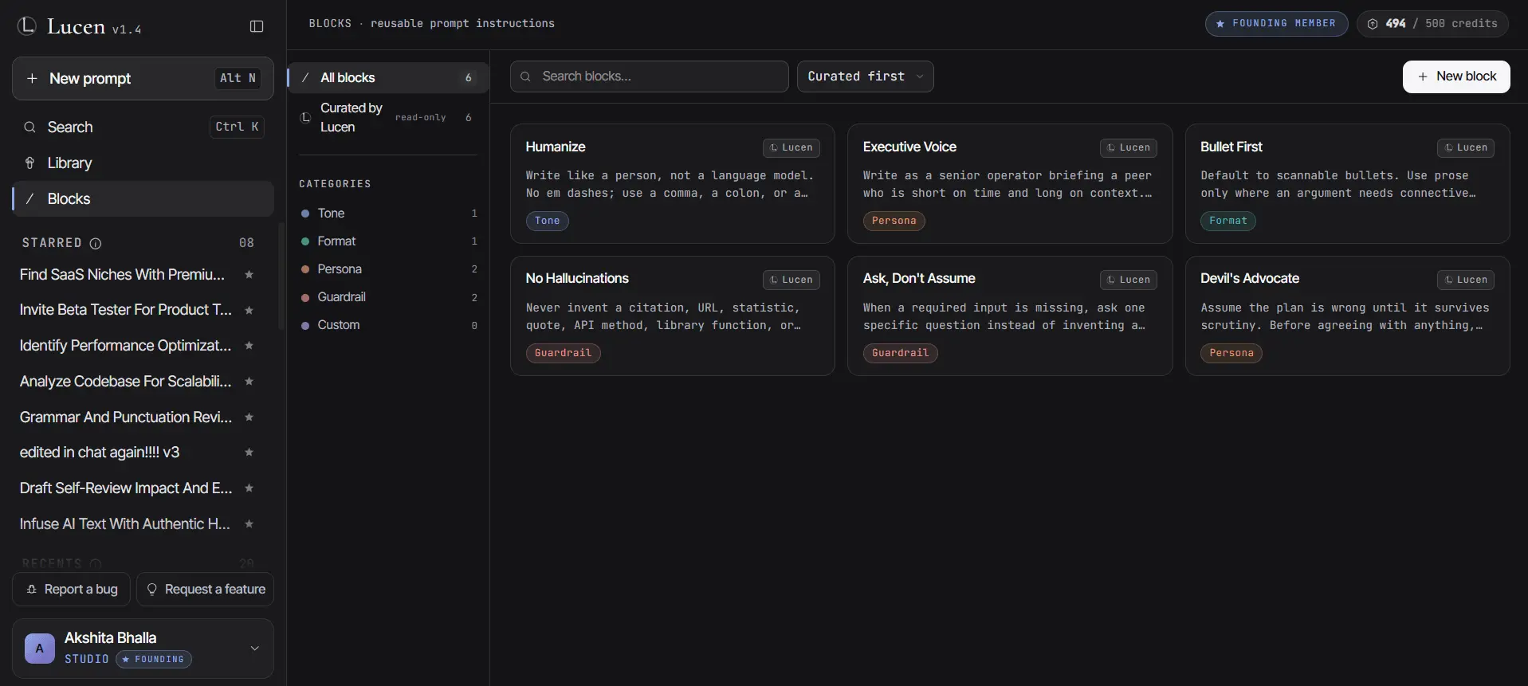
Task: Open Search in the sidebar
Action: coord(143,127)
